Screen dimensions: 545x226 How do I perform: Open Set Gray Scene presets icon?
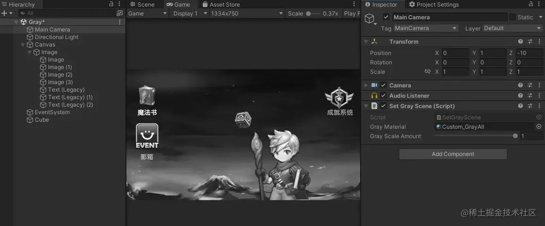[x=530, y=106]
